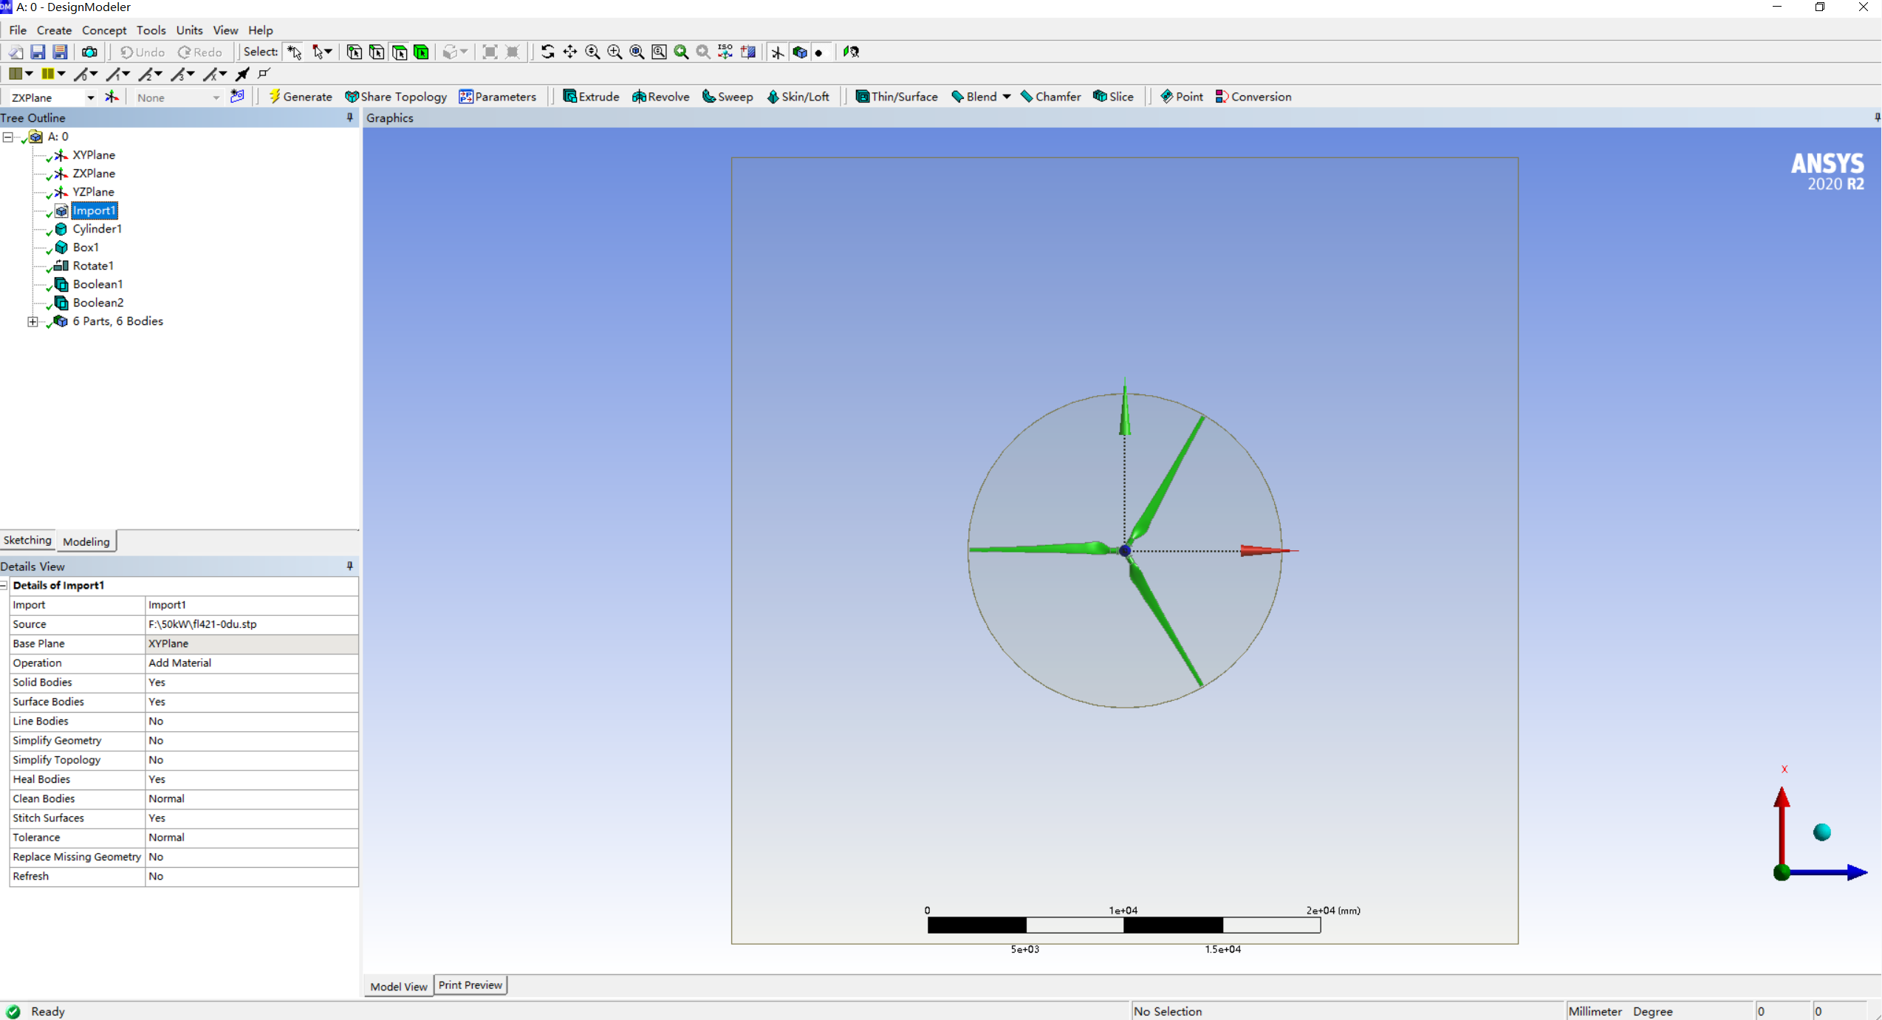Screen dimensions: 1882x1020
Task: Go to Previous View with green arrow
Action: click(x=681, y=52)
